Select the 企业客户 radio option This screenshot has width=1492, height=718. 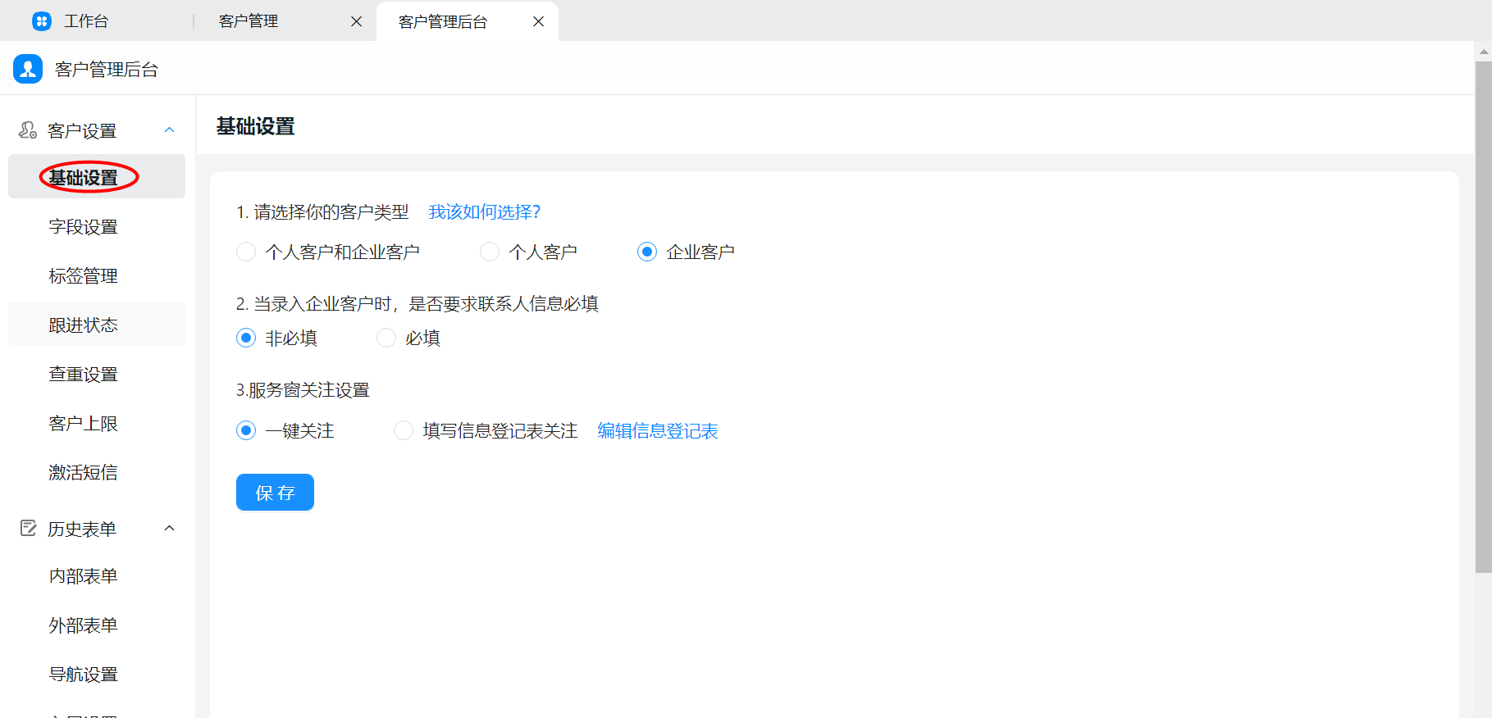pos(647,252)
